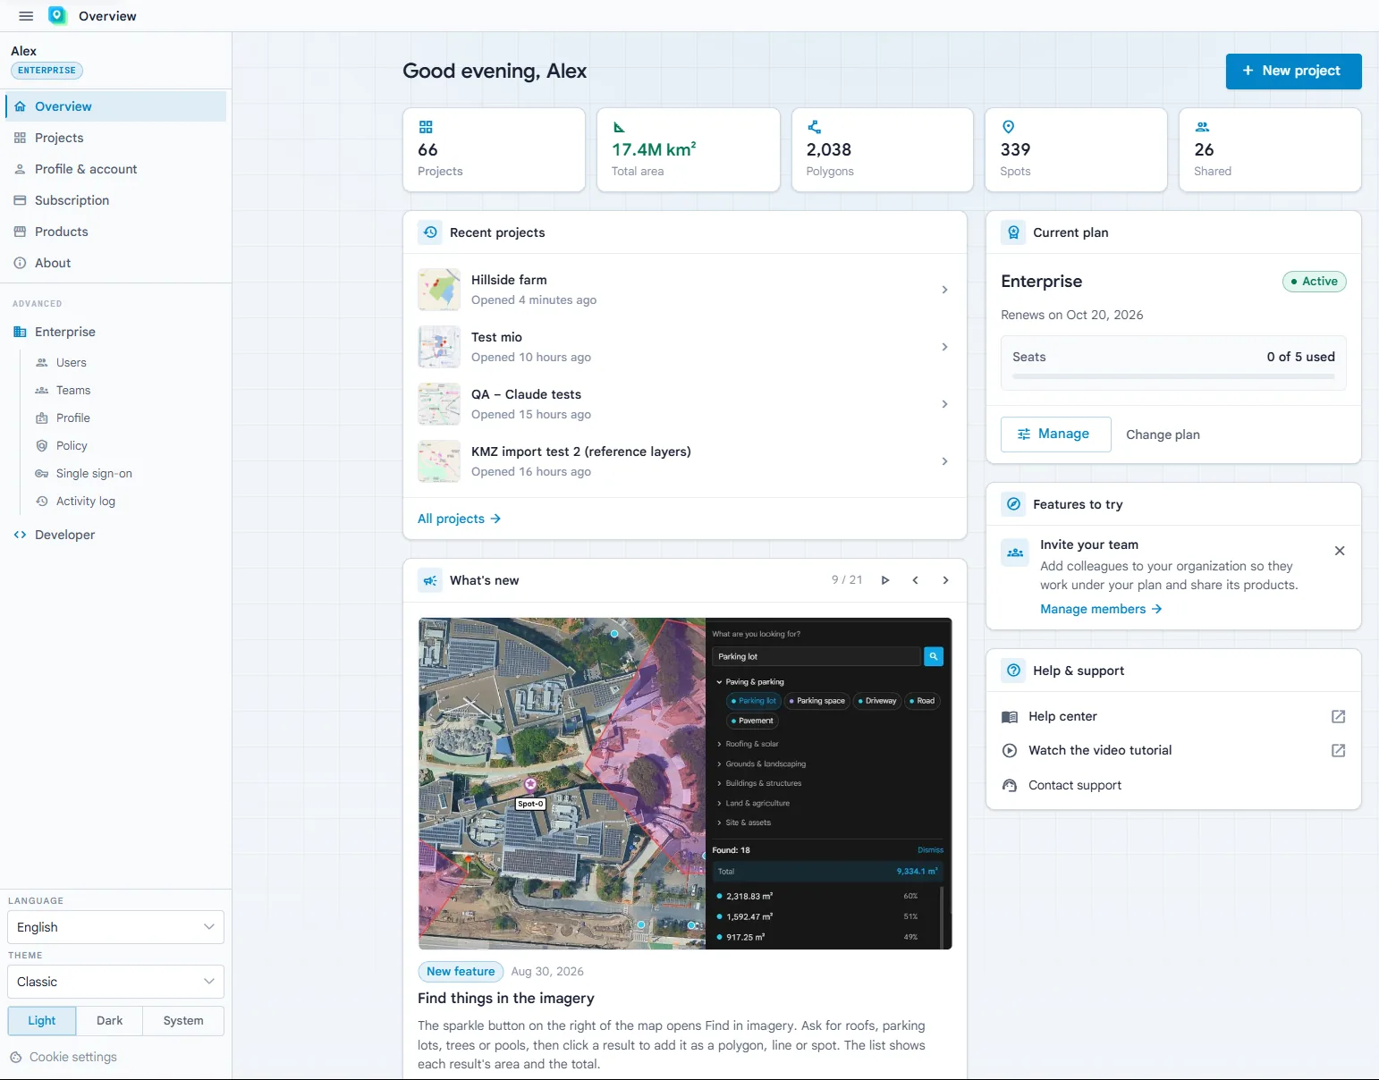Screen dimensions: 1379x1080
Task: Click the Current plan badge icon
Action: point(1013,232)
